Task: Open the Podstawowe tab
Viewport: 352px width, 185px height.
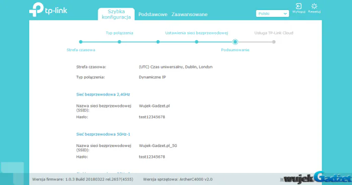Action: pyautogui.click(x=153, y=15)
